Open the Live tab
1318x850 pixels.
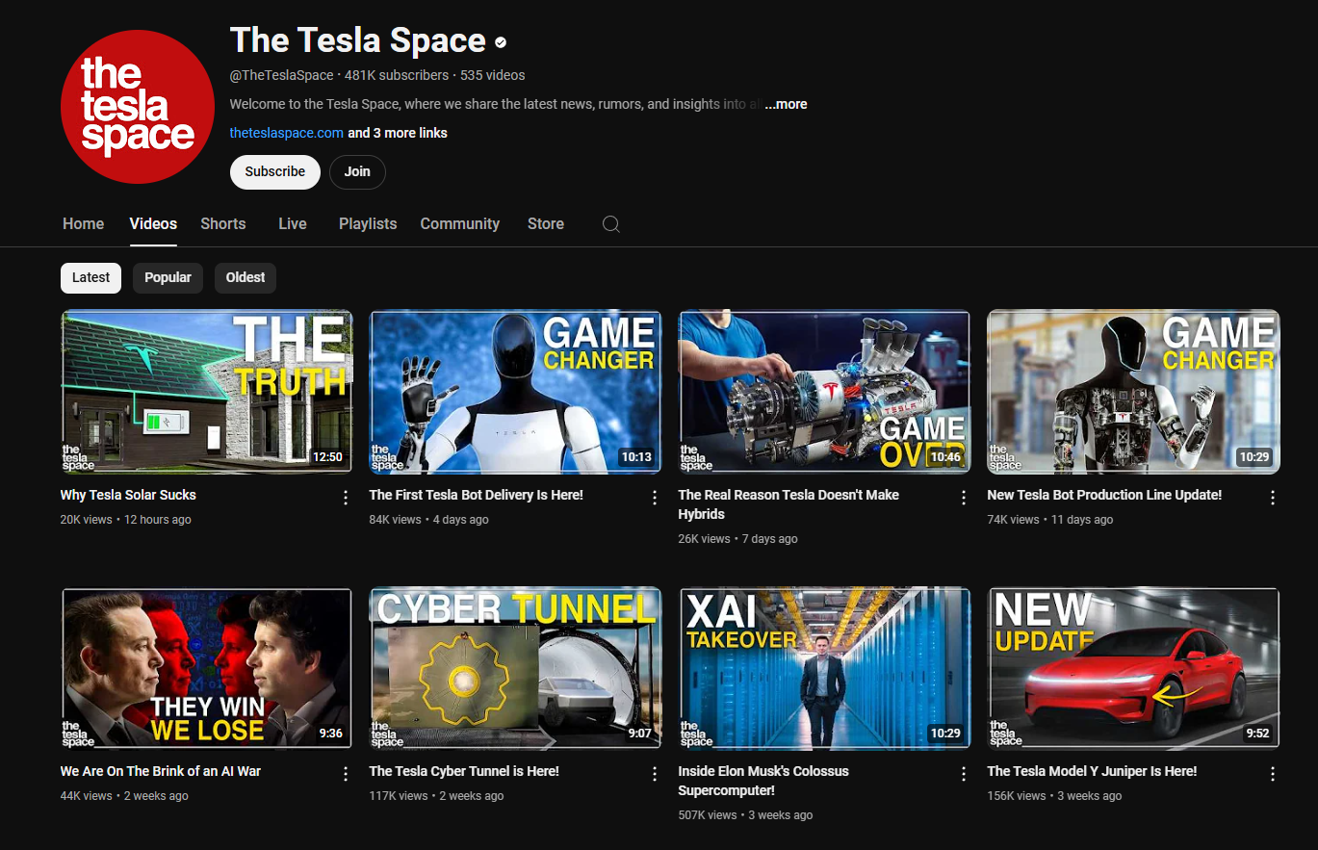[293, 223]
